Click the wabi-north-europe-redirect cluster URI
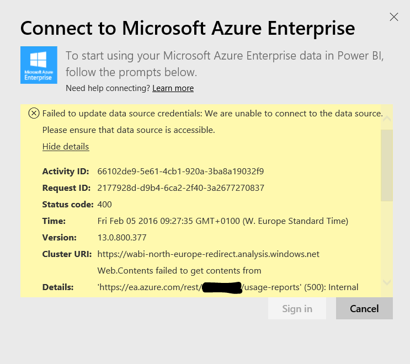This screenshot has height=364, width=410. [208, 254]
